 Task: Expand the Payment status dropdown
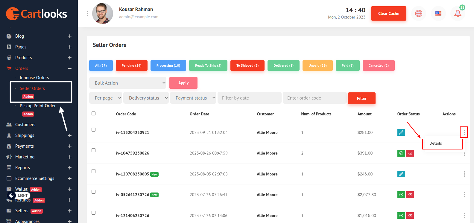coord(193,98)
